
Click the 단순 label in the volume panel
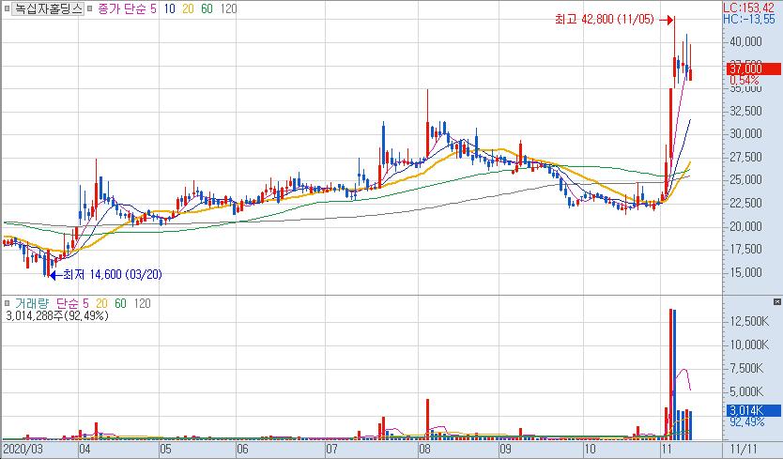pyautogui.click(x=68, y=303)
